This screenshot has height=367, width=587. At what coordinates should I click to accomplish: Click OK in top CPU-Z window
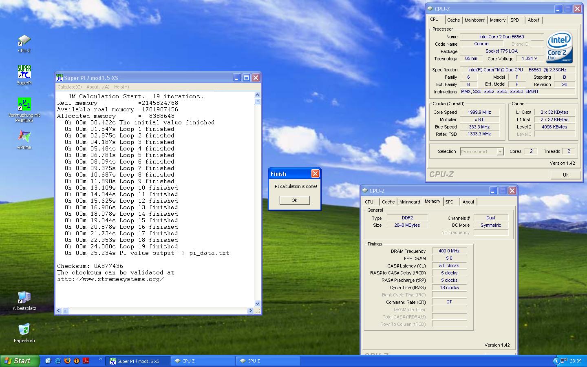point(566,175)
